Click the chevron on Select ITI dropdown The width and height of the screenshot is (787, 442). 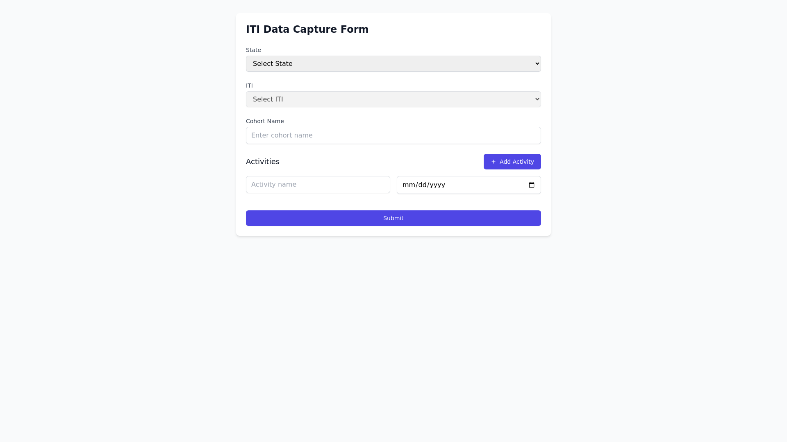[537, 99]
